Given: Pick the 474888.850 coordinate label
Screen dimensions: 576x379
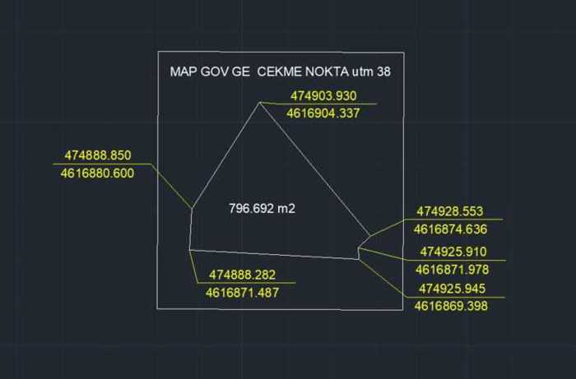Looking at the screenshot, I should pyautogui.click(x=97, y=155).
